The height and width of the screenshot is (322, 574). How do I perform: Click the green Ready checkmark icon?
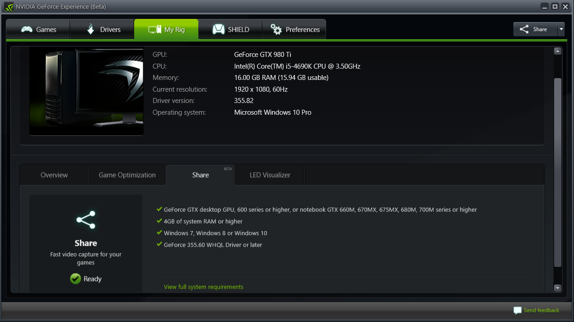pos(75,279)
